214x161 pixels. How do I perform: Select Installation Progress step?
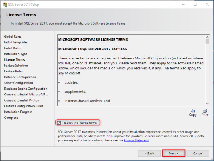[x=18, y=112]
